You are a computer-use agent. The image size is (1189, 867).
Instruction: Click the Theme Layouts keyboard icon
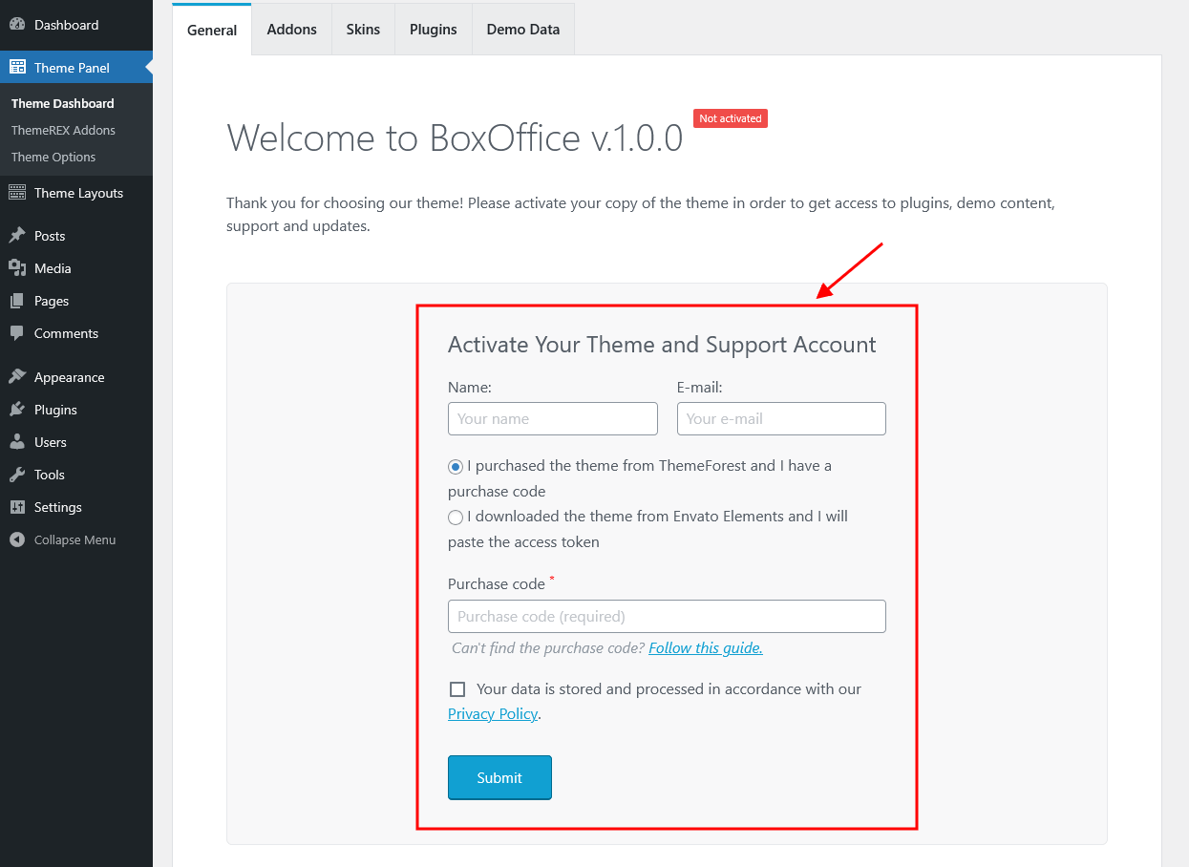coord(17,193)
